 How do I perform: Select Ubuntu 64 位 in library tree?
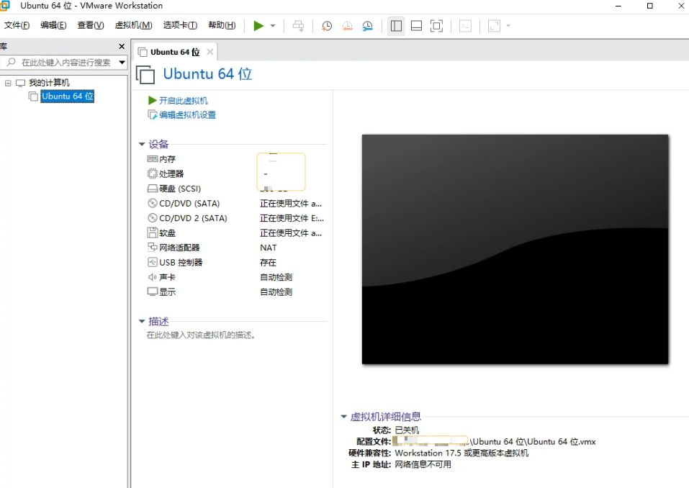tap(67, 96)
